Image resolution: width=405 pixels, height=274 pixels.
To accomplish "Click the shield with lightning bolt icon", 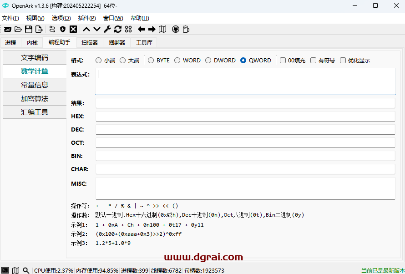I will click(x=63, y=29).
